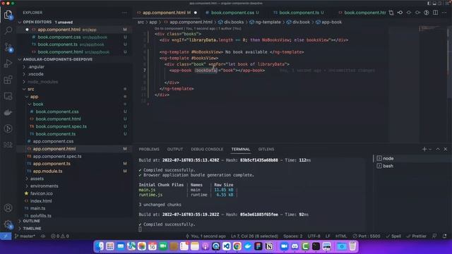Open the Manage gear menu
The image size is (452, 254).
pyautogui.click(x=8, y=224)
